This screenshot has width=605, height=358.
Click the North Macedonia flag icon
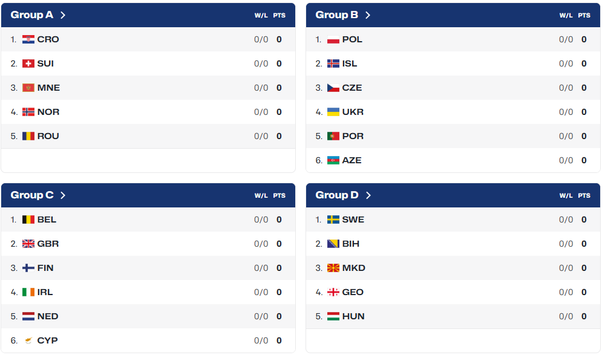[x=333, y=268]
